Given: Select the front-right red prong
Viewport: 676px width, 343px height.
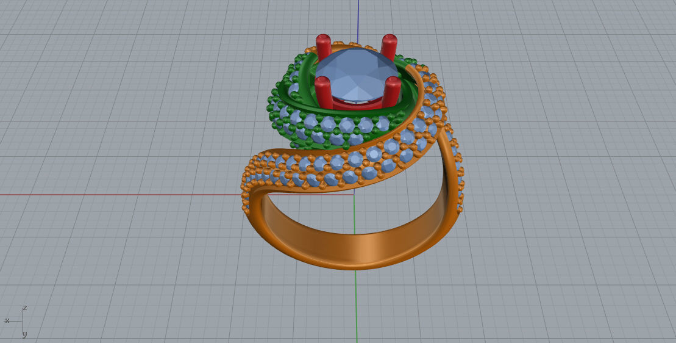Looking at the screenshot, I should (391, 92).
